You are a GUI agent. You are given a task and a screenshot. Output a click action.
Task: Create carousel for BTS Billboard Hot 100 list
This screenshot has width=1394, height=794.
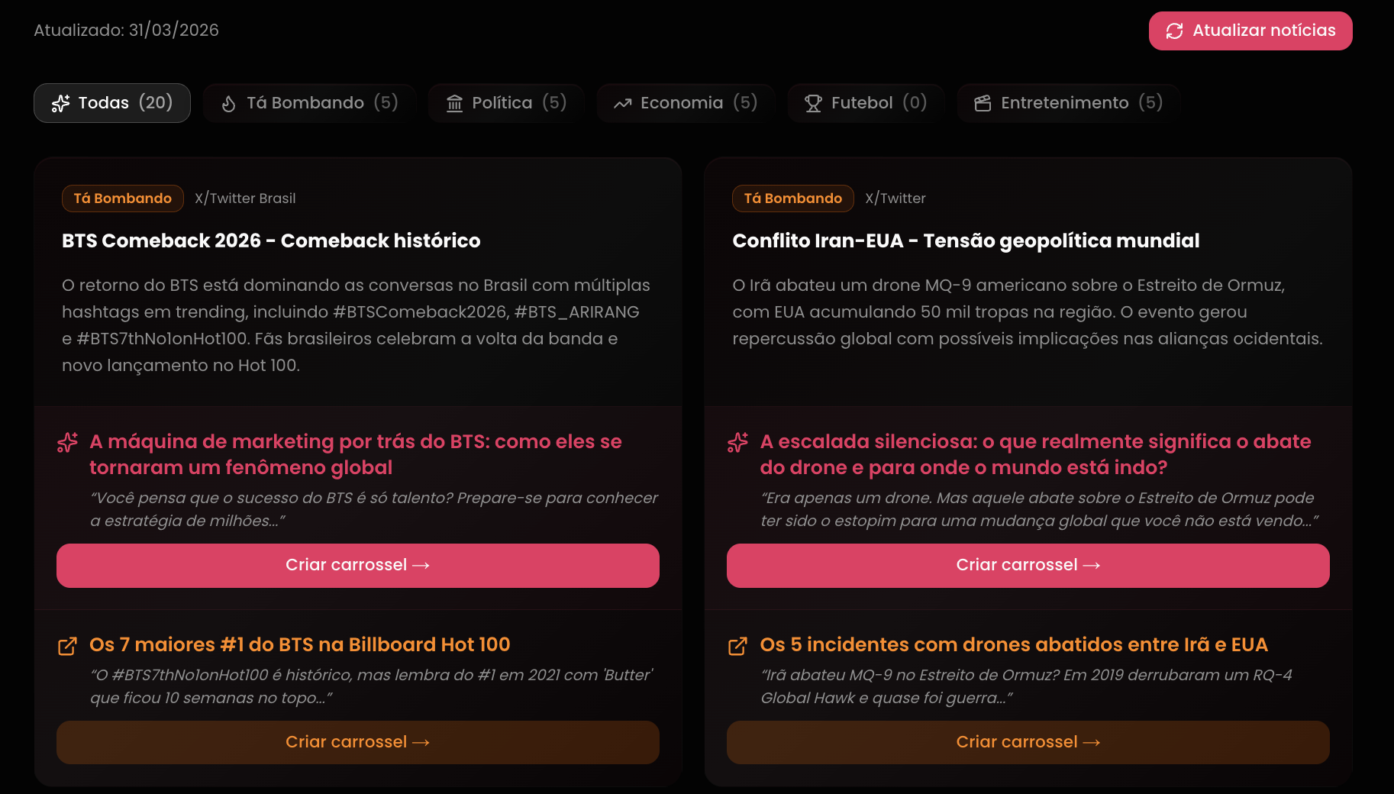(x=357, y=742)
